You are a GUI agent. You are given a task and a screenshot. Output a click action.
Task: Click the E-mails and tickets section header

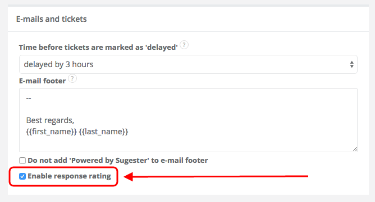tap(52, 19)
